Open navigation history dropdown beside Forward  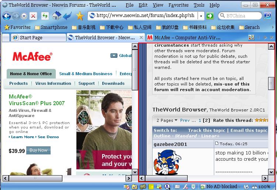point(24,16)
